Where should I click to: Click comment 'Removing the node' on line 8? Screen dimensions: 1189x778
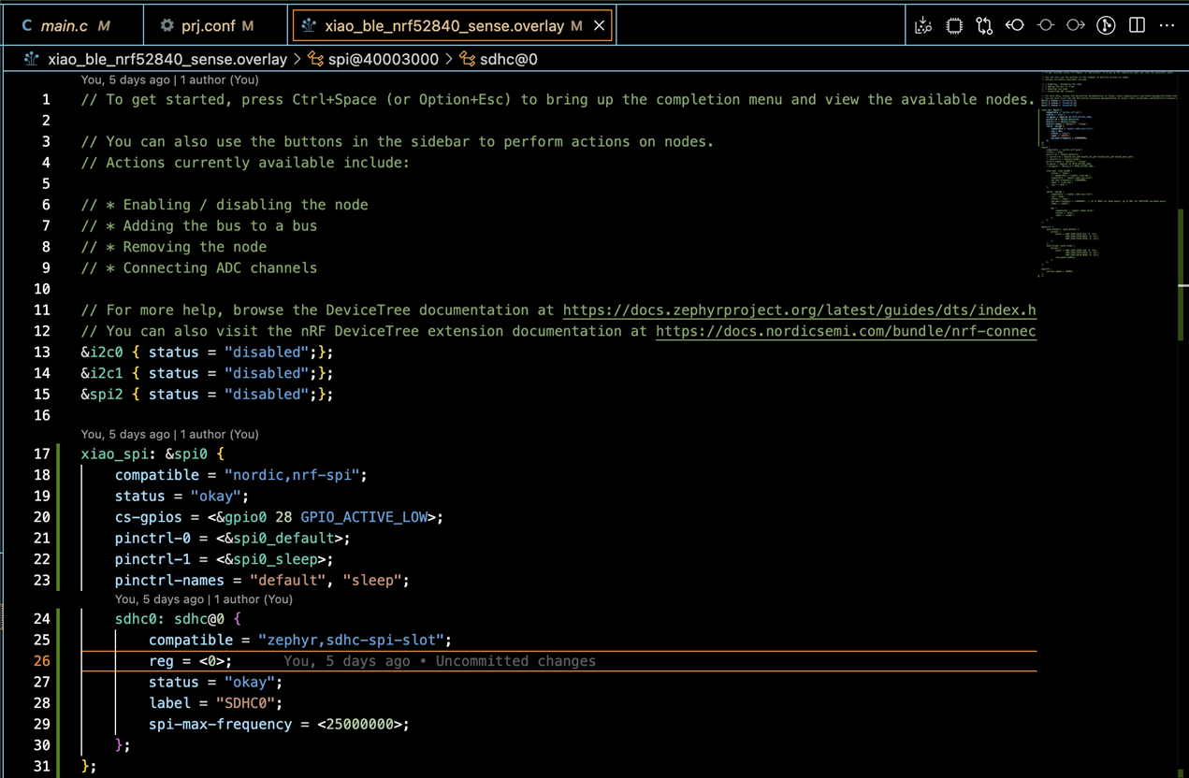195,247
